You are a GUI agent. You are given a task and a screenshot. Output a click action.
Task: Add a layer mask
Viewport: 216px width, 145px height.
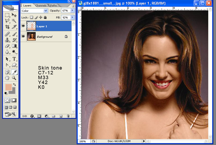[39, 116]
